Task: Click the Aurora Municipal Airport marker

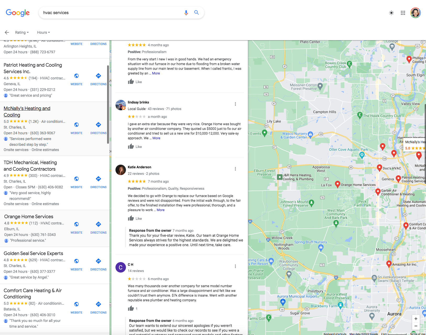Action: 283,302
